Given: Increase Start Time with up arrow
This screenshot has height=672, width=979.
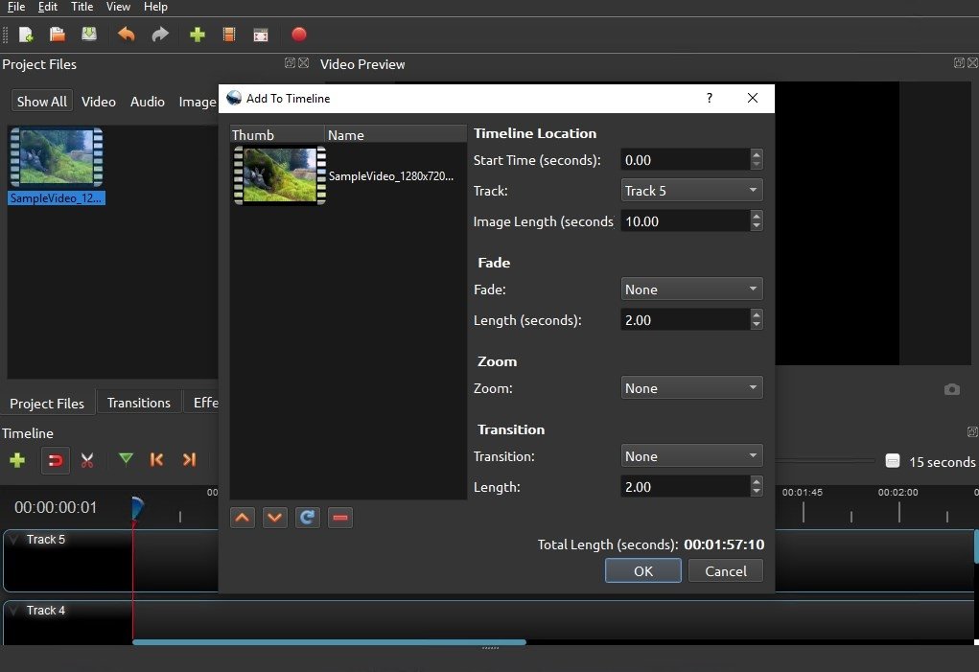Looking at the screenshot, I should coord(757,154).
